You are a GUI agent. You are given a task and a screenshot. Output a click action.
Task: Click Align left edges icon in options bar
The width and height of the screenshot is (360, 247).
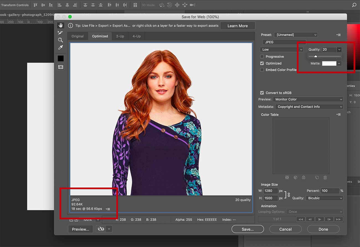coord(60,5)
